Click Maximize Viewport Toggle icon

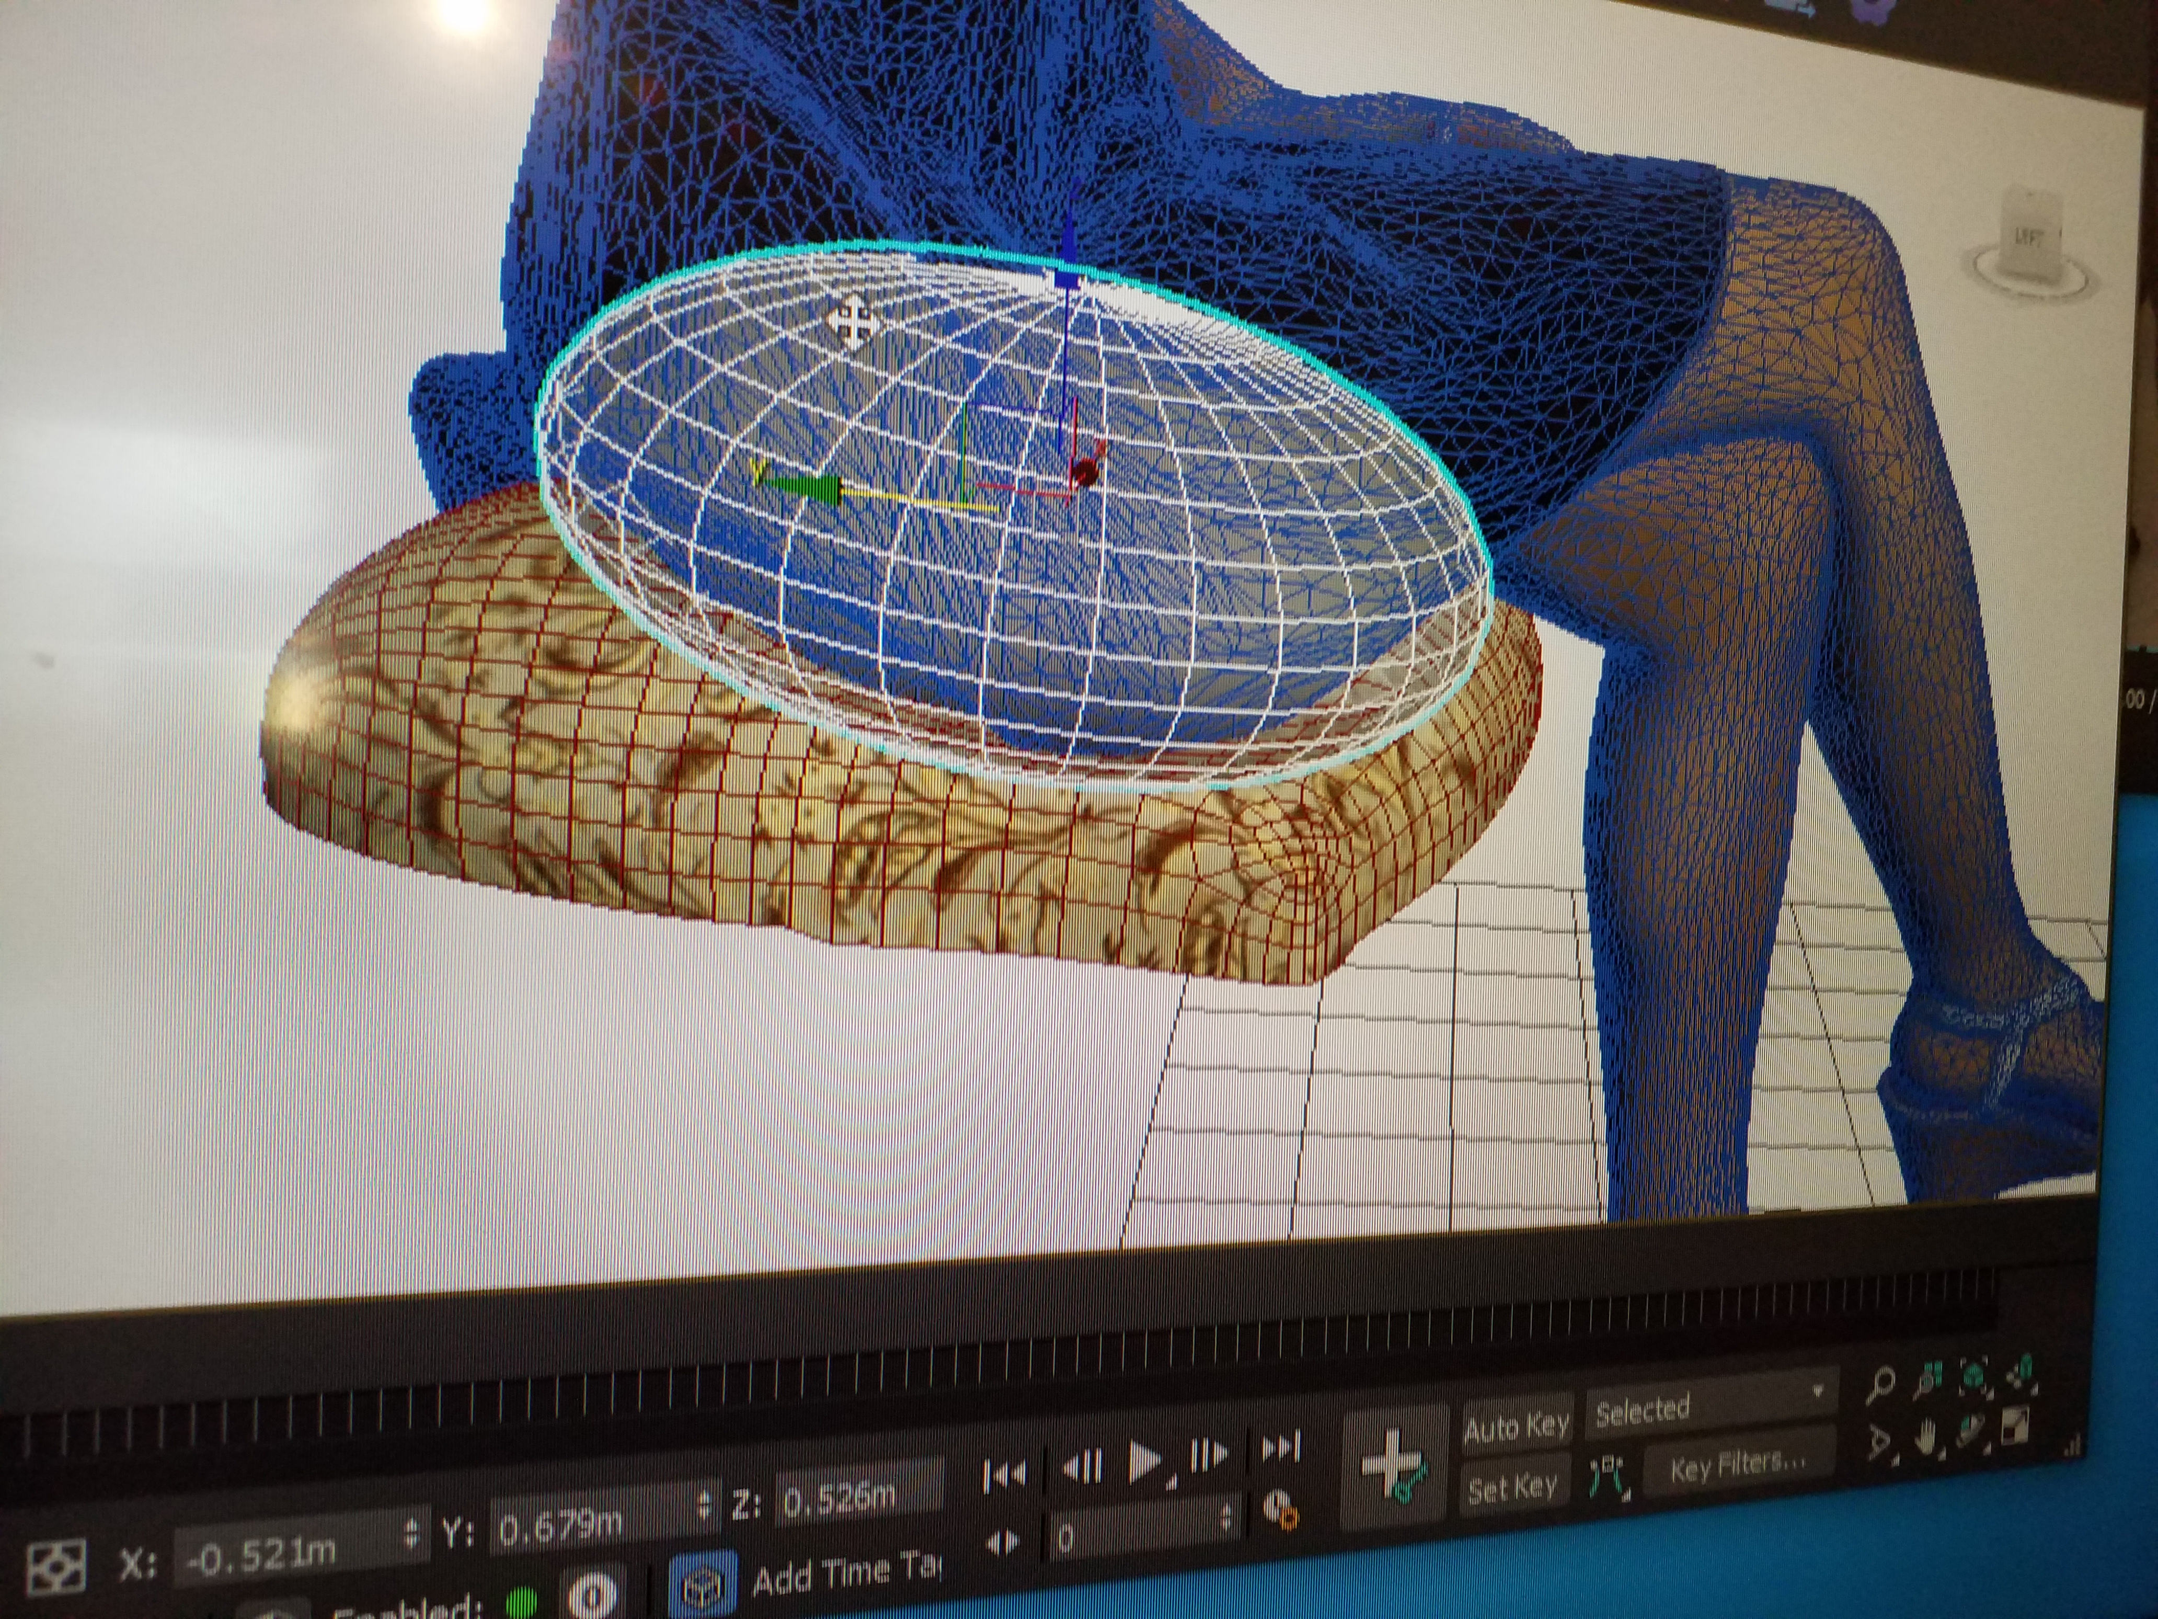[2015, 1425]
